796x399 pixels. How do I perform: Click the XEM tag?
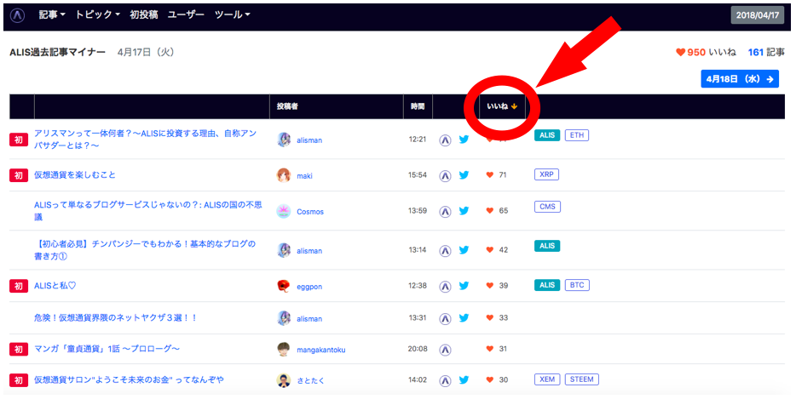pyautogui.click(x=547, y=379)
